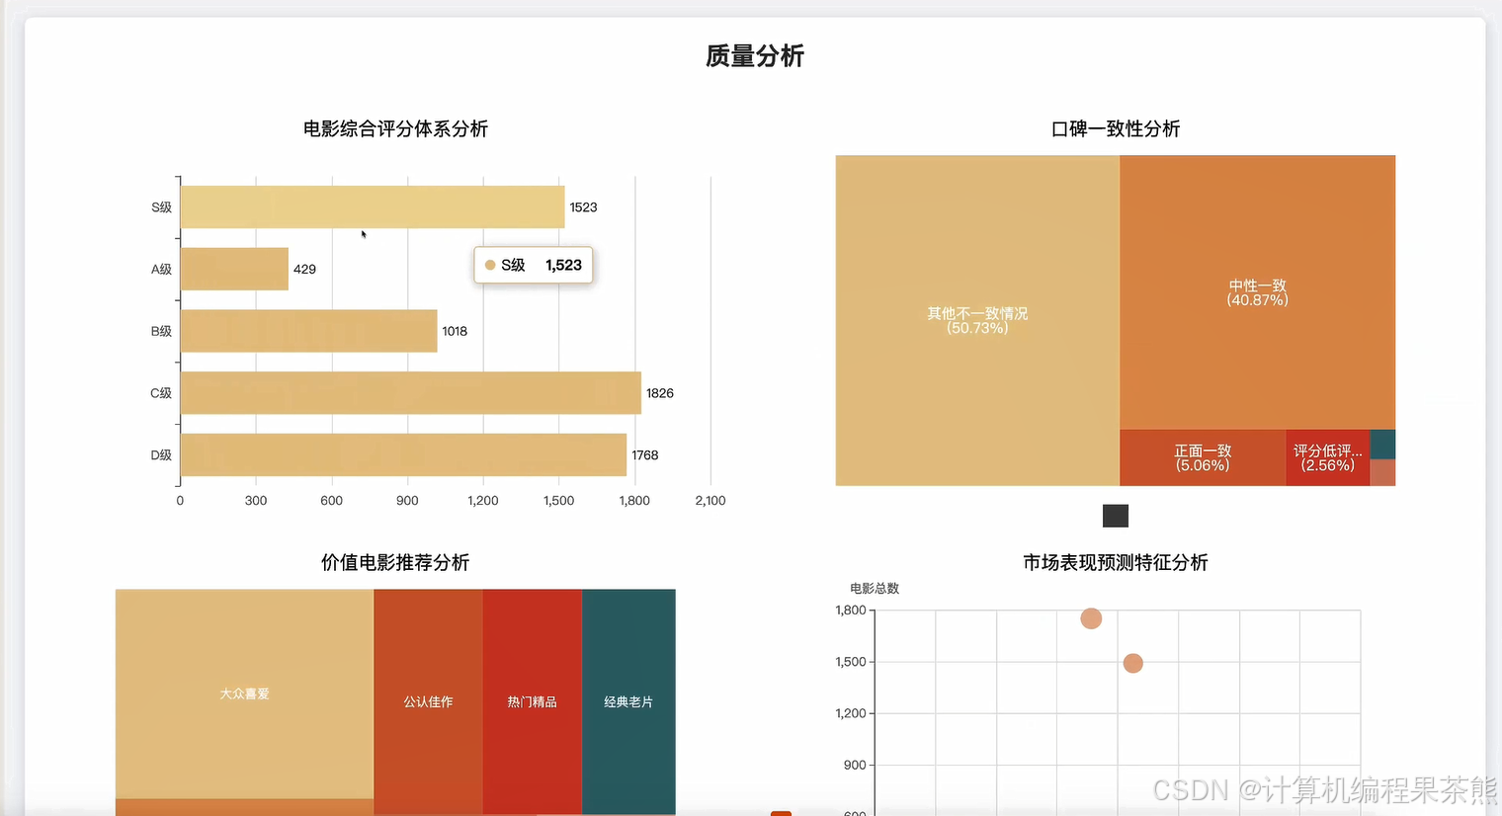Click the S级 1,523 tooltip
1502x816 pixels.
click(x=534, y=265)
